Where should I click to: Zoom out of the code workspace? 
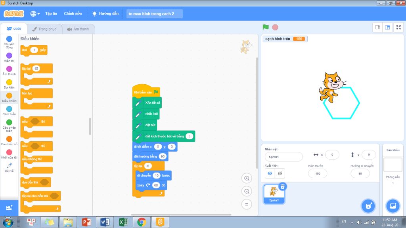[247, 191]
